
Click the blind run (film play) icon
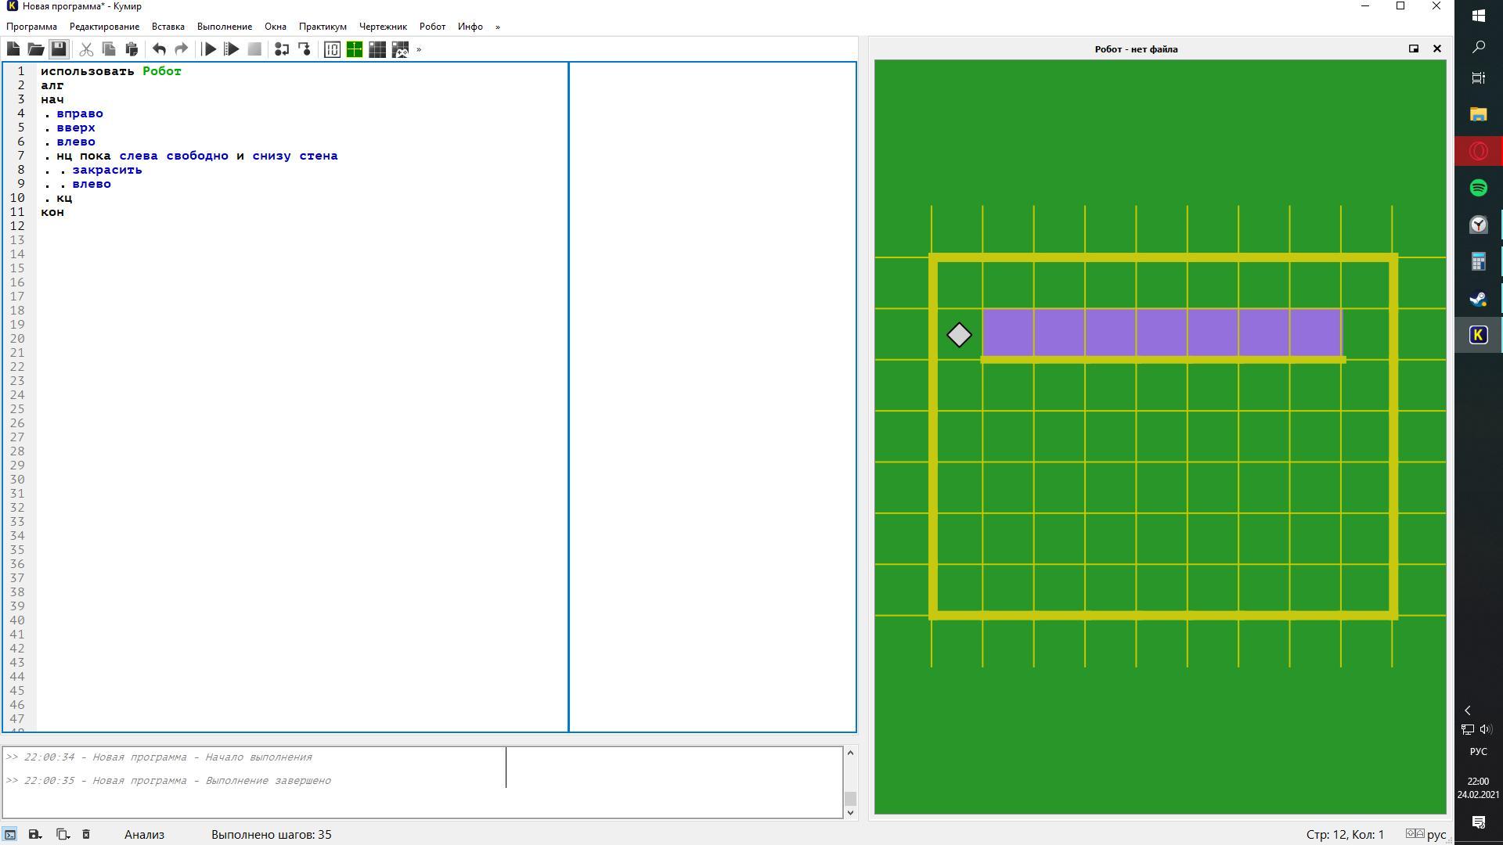point(232,49)
